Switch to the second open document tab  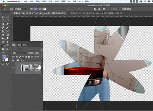96,13
